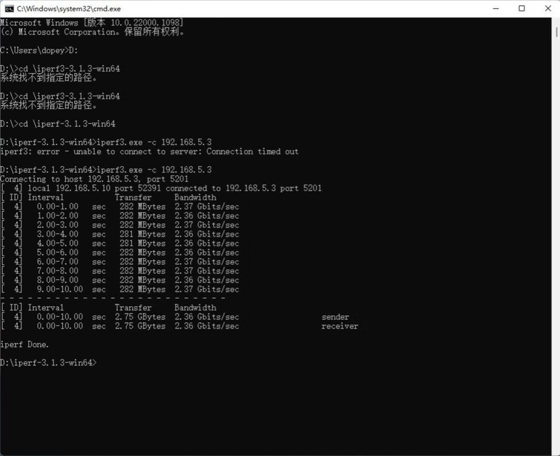
Task: Click the C:\Windows\system32\cmd.exe title text
Action: [69, 9]
